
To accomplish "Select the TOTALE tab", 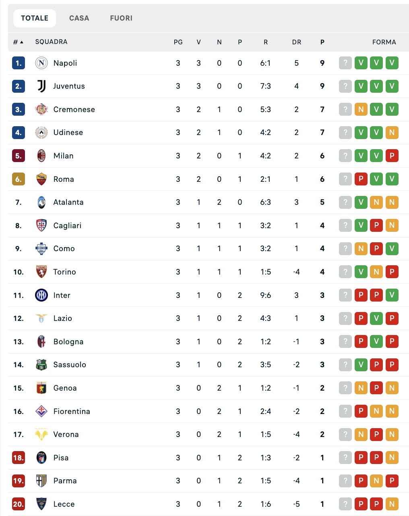I will (35, 18).
